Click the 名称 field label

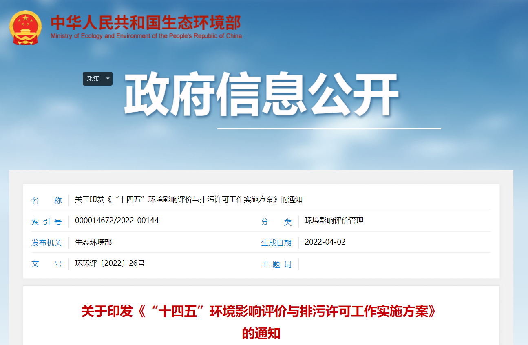click(46, 200)
